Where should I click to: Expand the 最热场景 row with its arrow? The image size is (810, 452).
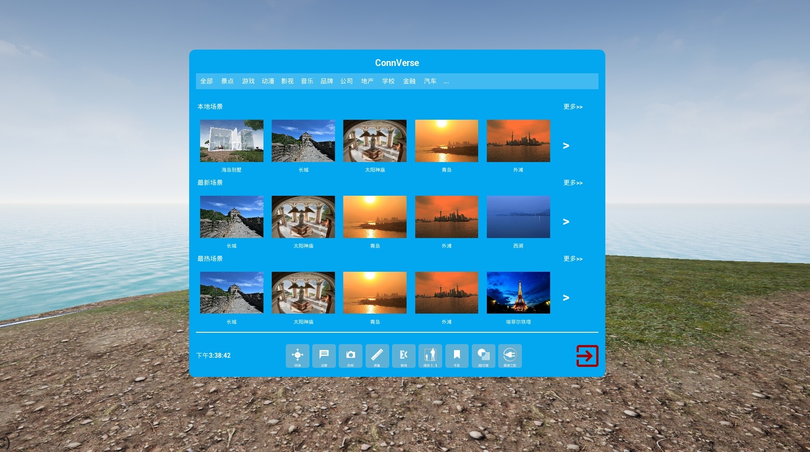566,298
